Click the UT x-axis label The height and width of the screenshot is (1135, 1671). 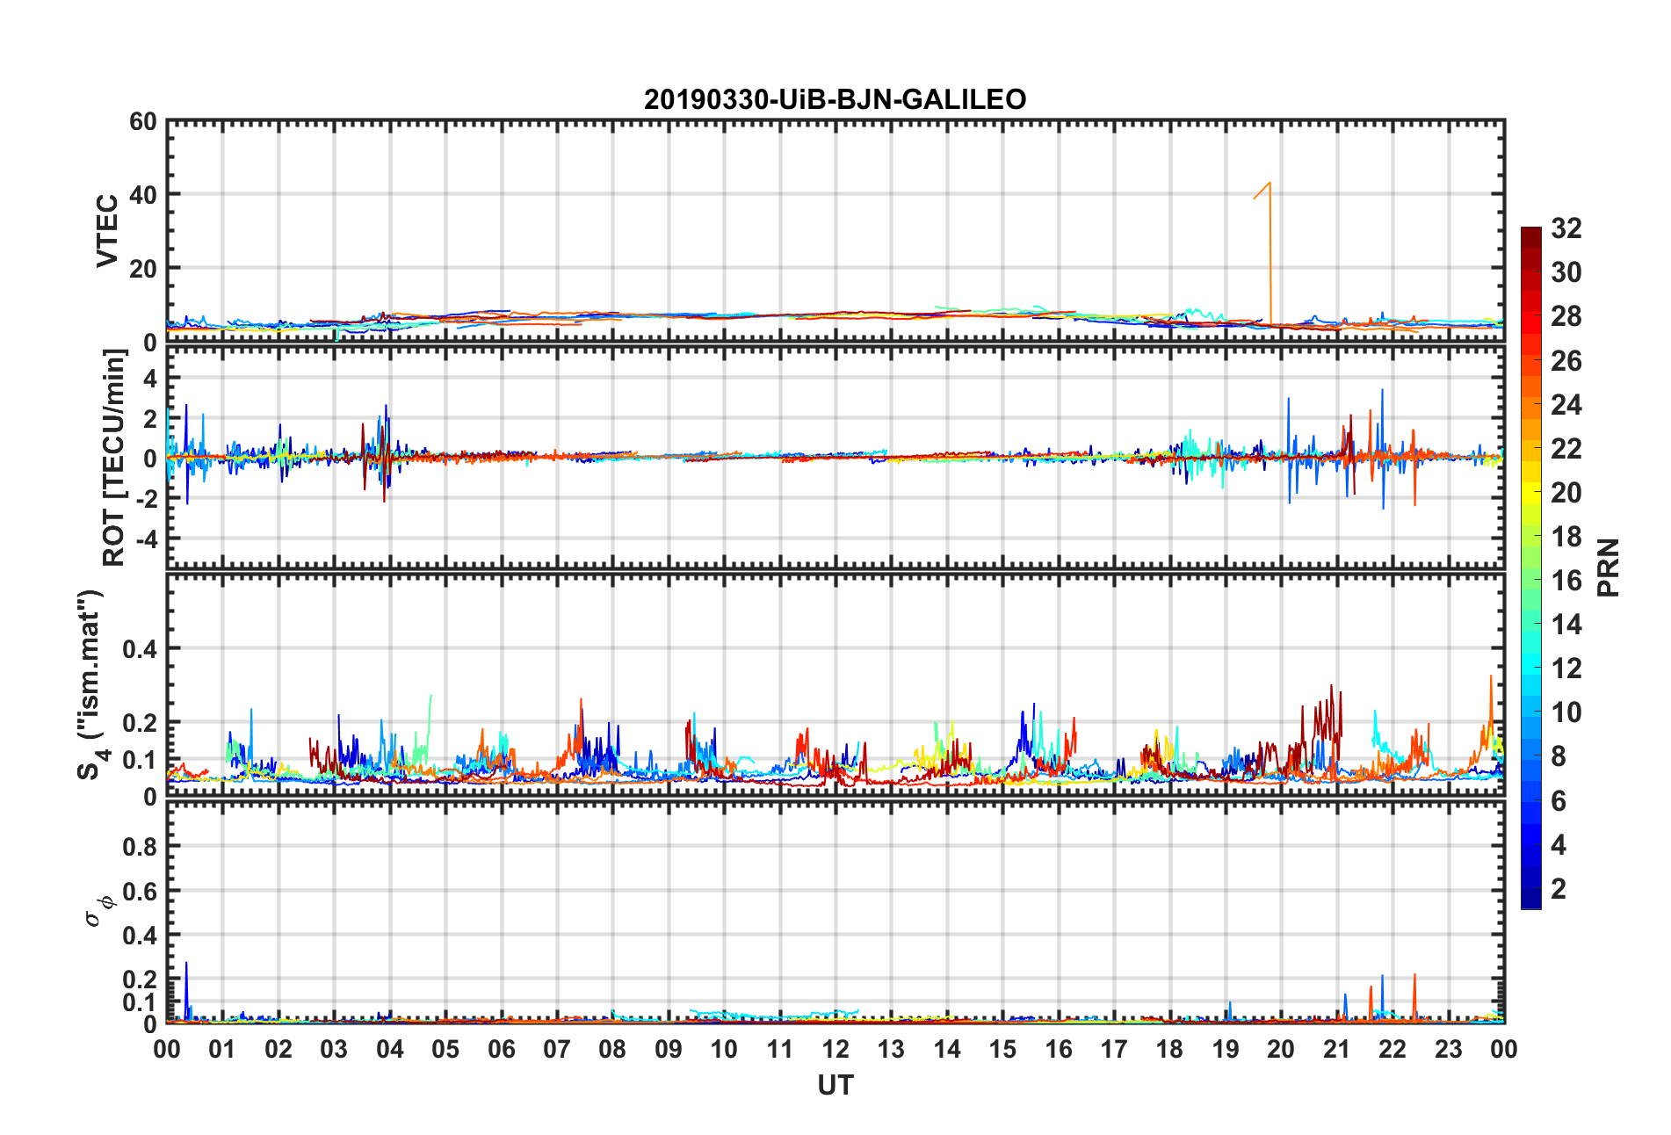[835, 1086]
